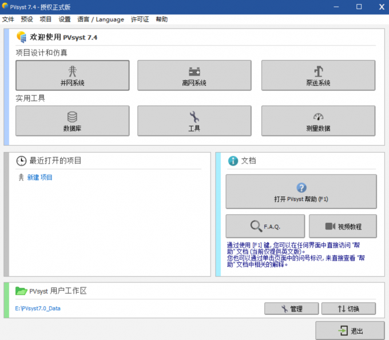Click the magnifier icon on F.A.Q.
The width and height of the screenshot is (389, 340).
click(x=256, y=226)
